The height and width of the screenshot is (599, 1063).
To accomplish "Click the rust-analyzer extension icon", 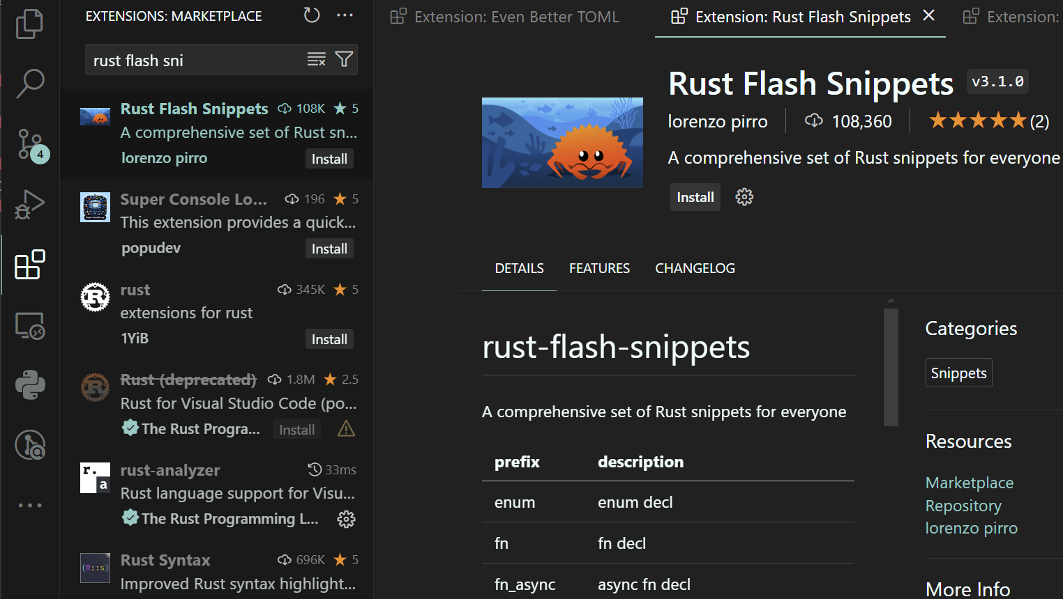I will coord(95,478).
